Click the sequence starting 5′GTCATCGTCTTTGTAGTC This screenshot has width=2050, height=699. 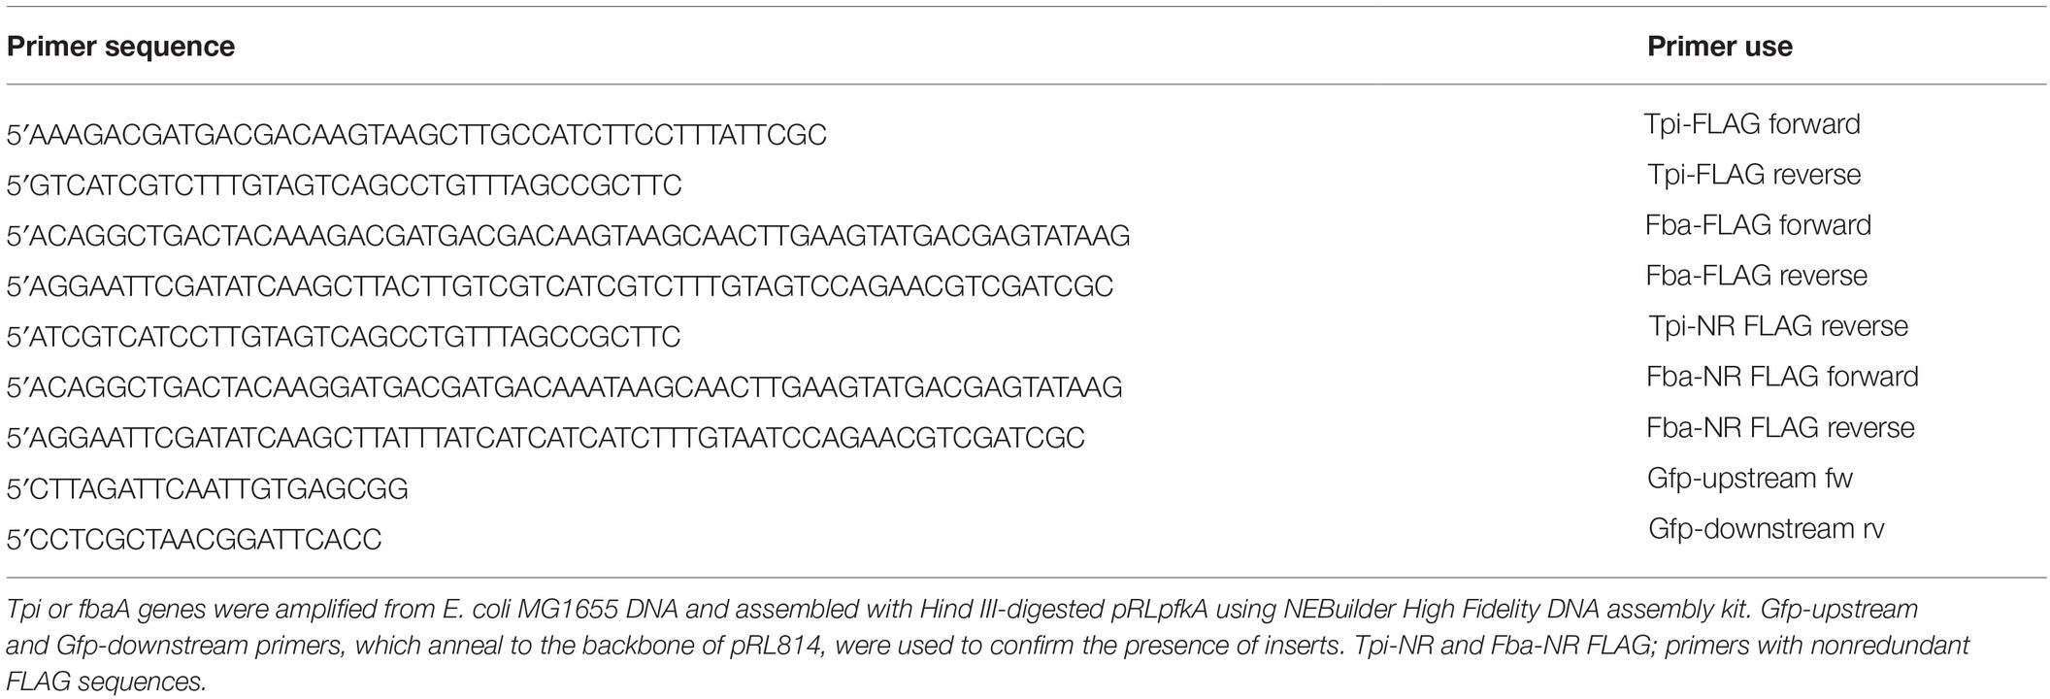345,185
